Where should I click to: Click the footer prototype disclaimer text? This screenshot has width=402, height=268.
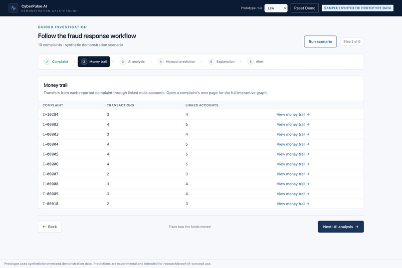point(108,264)
